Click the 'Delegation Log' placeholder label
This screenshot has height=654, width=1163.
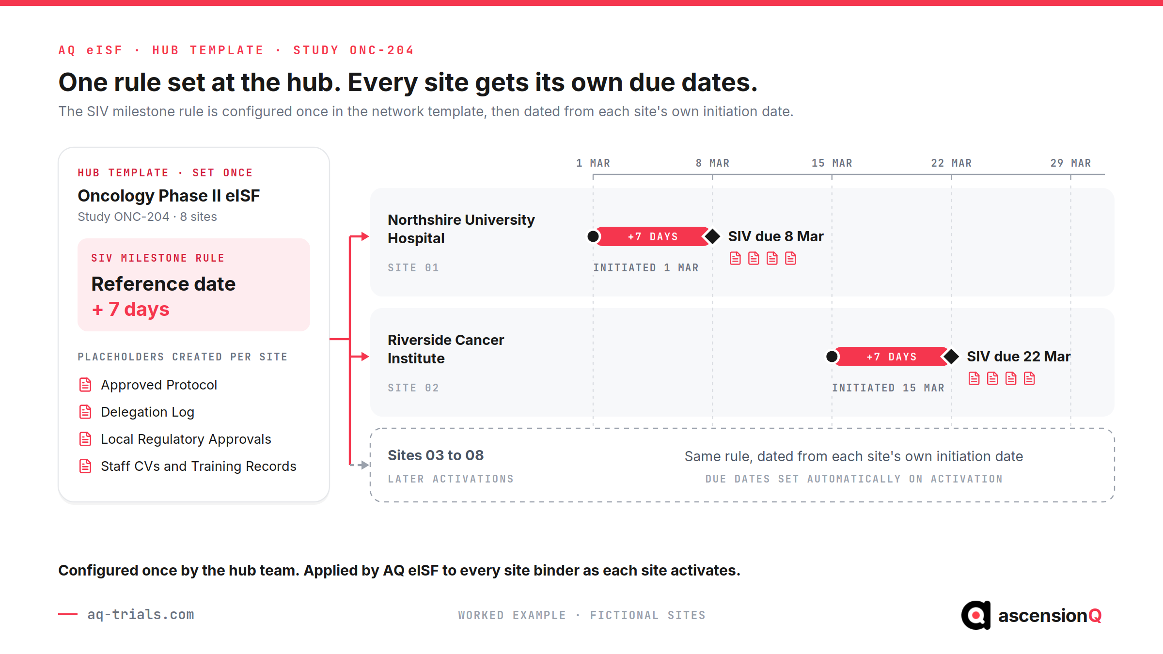click(x=147, y=412)
